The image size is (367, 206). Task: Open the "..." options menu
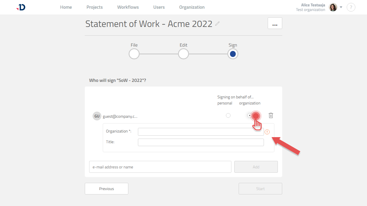coord(275,23)
